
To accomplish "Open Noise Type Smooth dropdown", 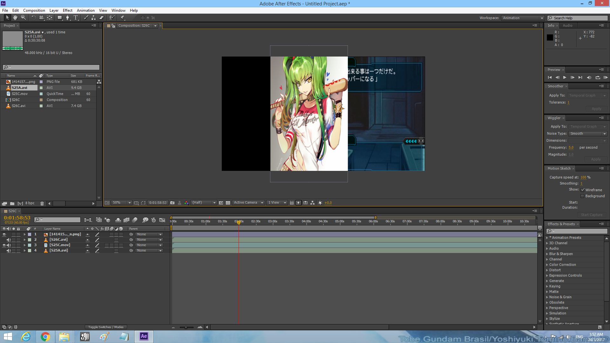I will [x=588, y=134].
